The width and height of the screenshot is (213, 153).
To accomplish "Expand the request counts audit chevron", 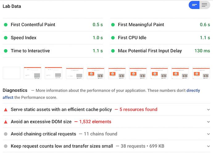I will [x=208, y=146].
